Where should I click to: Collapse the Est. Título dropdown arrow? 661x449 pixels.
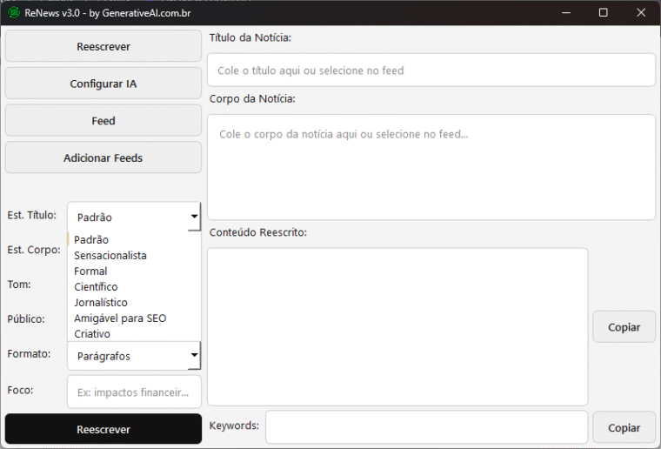click(x=194, y=217)
